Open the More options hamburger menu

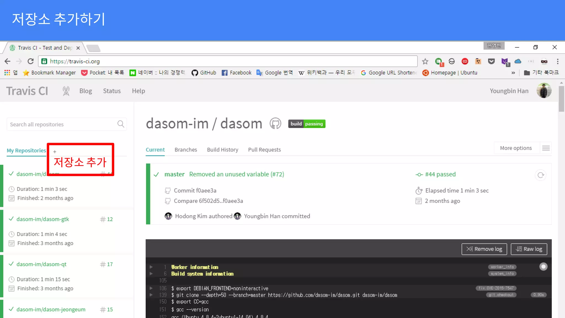pos(546,148)
